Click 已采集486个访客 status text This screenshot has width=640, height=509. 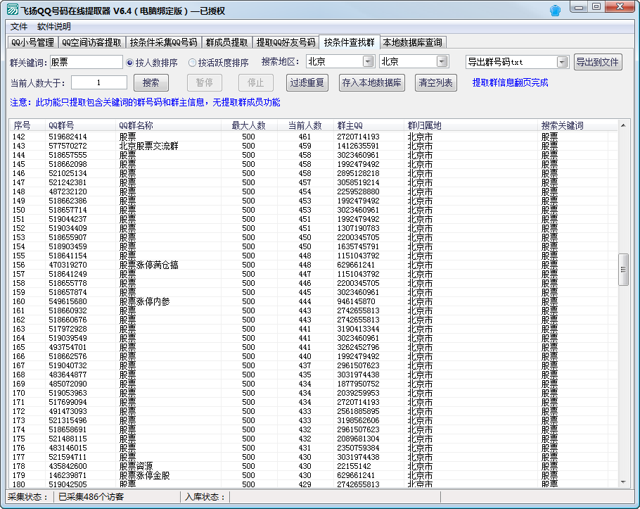[x=91, y=497]
